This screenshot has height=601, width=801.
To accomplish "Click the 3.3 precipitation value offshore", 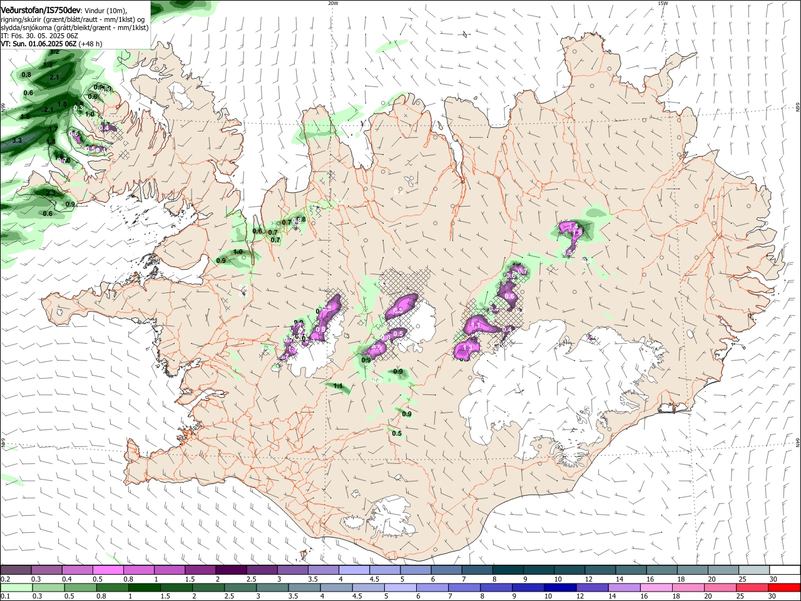I will point(17,140).
